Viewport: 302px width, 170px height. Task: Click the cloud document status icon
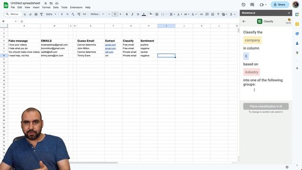[57, 3]
